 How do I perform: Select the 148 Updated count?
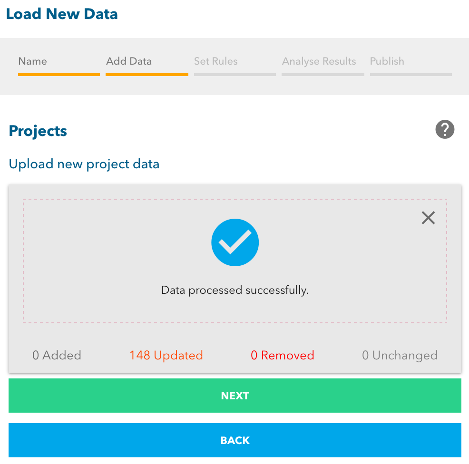click(x=166, y=355)
